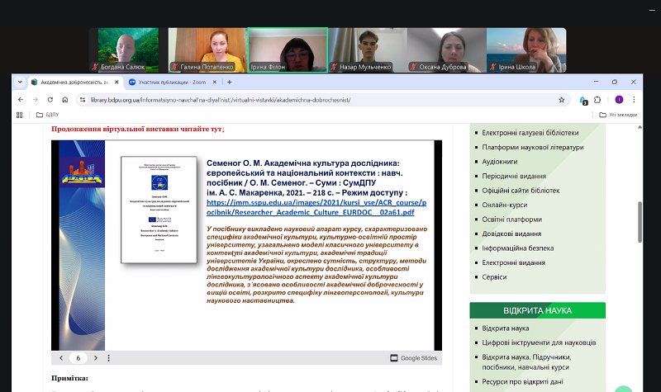
Task: Bookmark this page with the star icon
Action: tap(562, 99)
